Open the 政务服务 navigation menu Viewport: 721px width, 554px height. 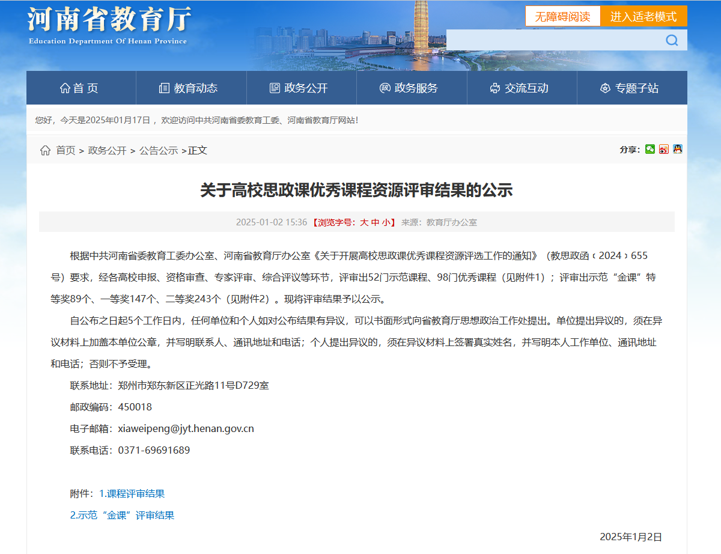(x=409, y=88)
